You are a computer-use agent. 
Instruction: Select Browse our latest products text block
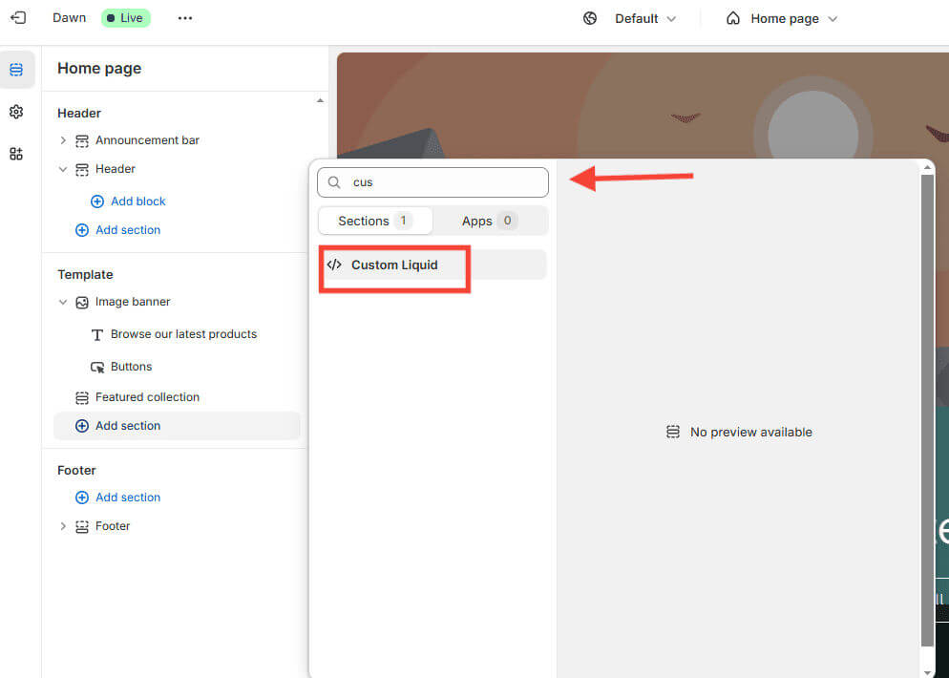183,334
